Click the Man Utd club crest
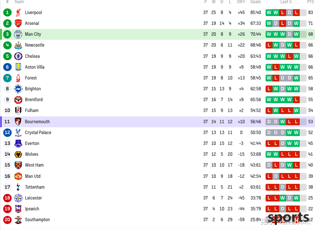Image resolution: width=315 pixels, height=230 pixels. click(18, 176)
